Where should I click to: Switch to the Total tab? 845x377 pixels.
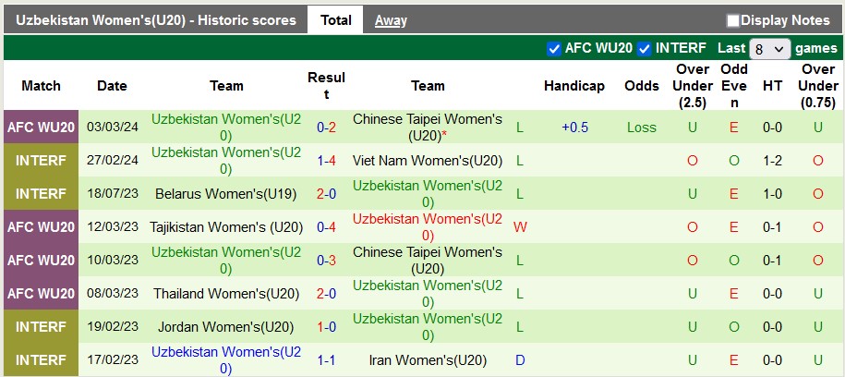335,20
